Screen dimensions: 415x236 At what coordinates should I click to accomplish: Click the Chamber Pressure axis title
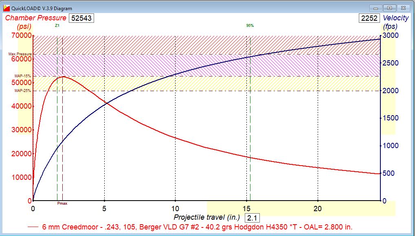[35, 18]
